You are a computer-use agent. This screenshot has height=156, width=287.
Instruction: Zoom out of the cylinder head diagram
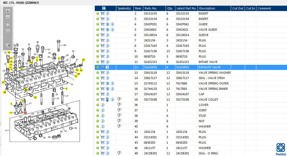pos(8,17)
